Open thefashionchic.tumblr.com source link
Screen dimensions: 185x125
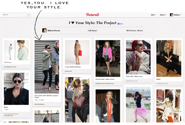pyautogui.click(x=105, y=83)
